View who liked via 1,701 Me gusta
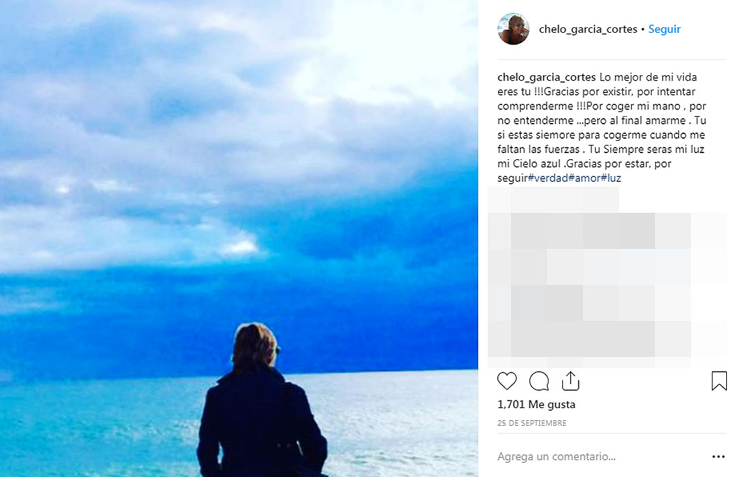 (x=536, y=405)
